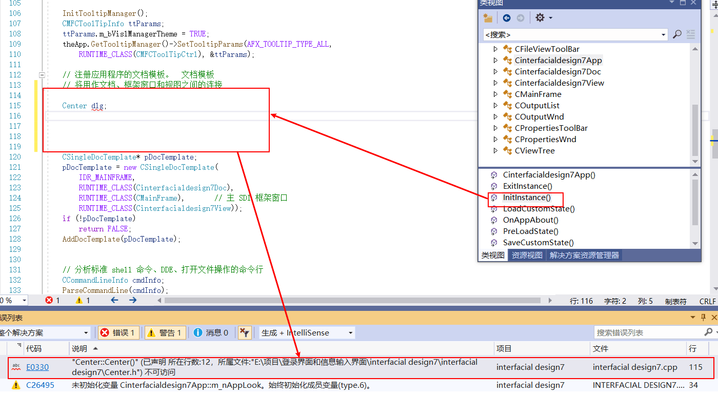Open the C26495 warning code link
Image resolution: width=718 pixels, height=414 pixels.
40,385
